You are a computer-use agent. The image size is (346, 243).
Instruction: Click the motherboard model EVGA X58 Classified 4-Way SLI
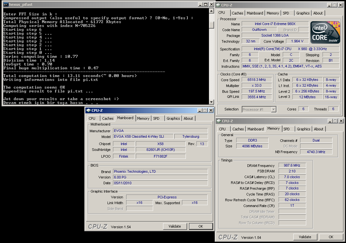tap(143, 136)
